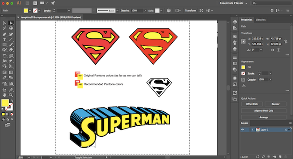Click the Default Fill and Stroke icon
This screenshot has width=293, height=159.
pyautogui.click(x=3, y=109)
